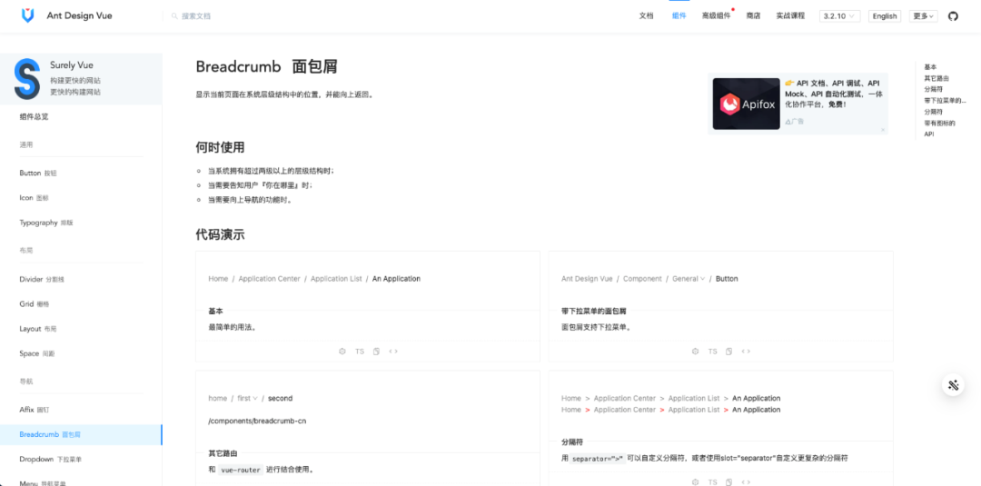This screenshot has height=486, width=981.
Task: Click 'Application List' in the 基本 demo breadcrumb
Action: [x=336, y=278]
